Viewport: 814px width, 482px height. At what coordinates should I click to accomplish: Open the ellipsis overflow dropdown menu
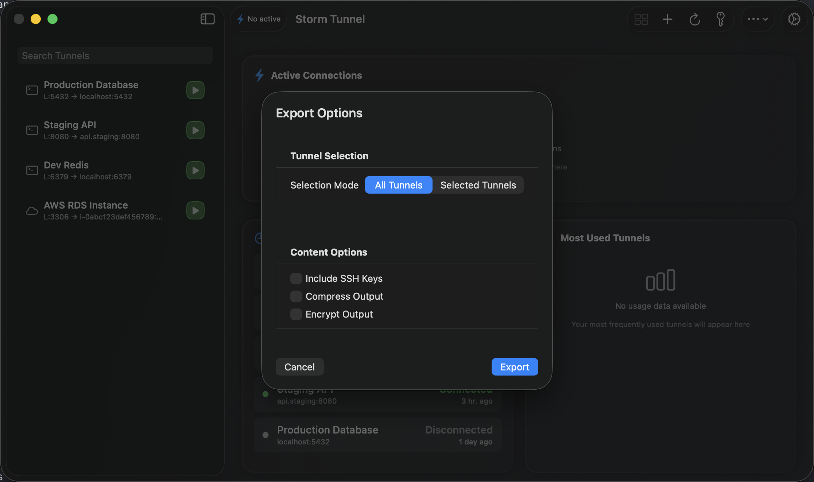click(757, 19)
